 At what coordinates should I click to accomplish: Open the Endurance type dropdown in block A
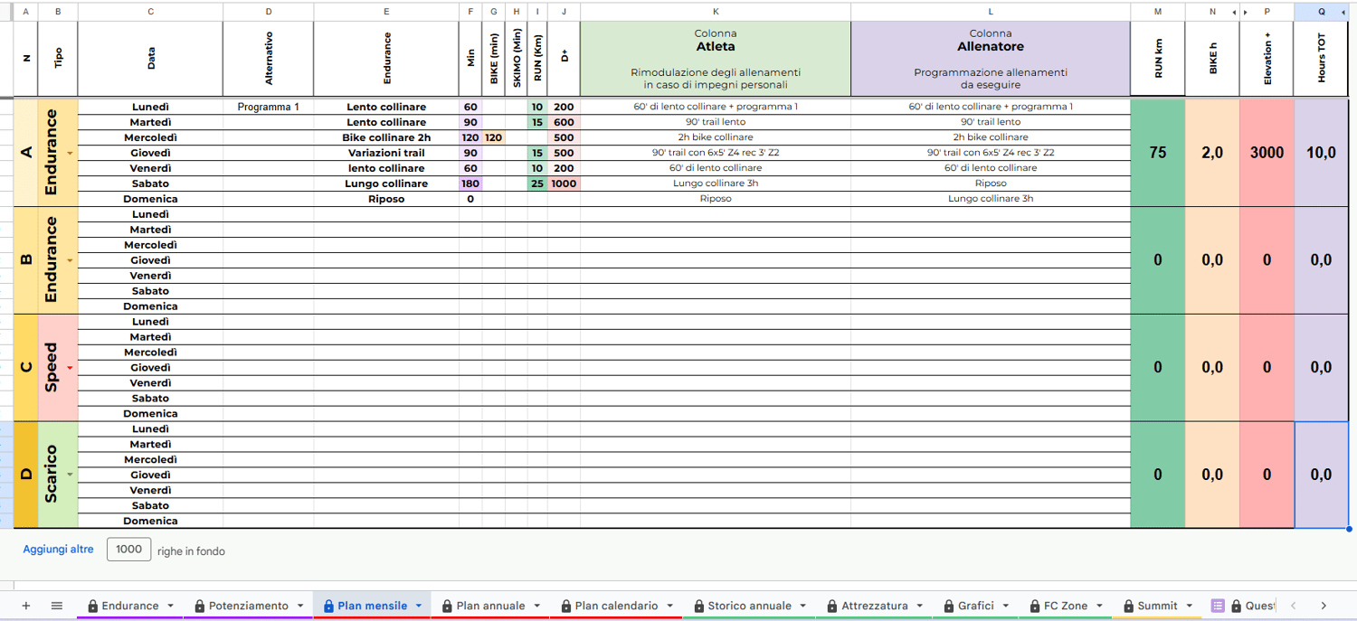pos(70,154)
